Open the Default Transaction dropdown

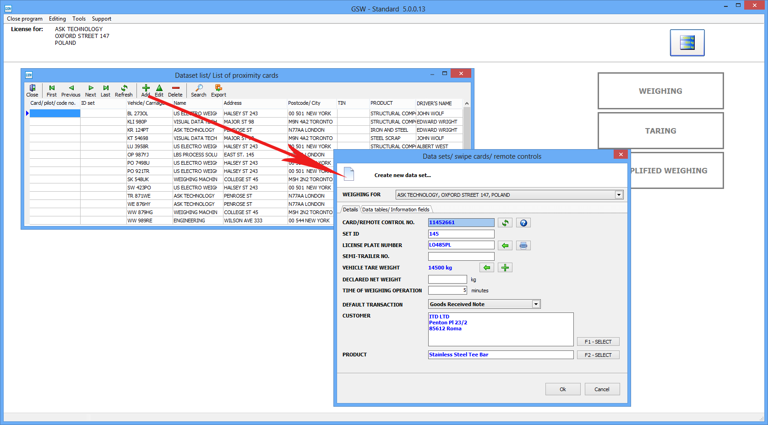536,304
